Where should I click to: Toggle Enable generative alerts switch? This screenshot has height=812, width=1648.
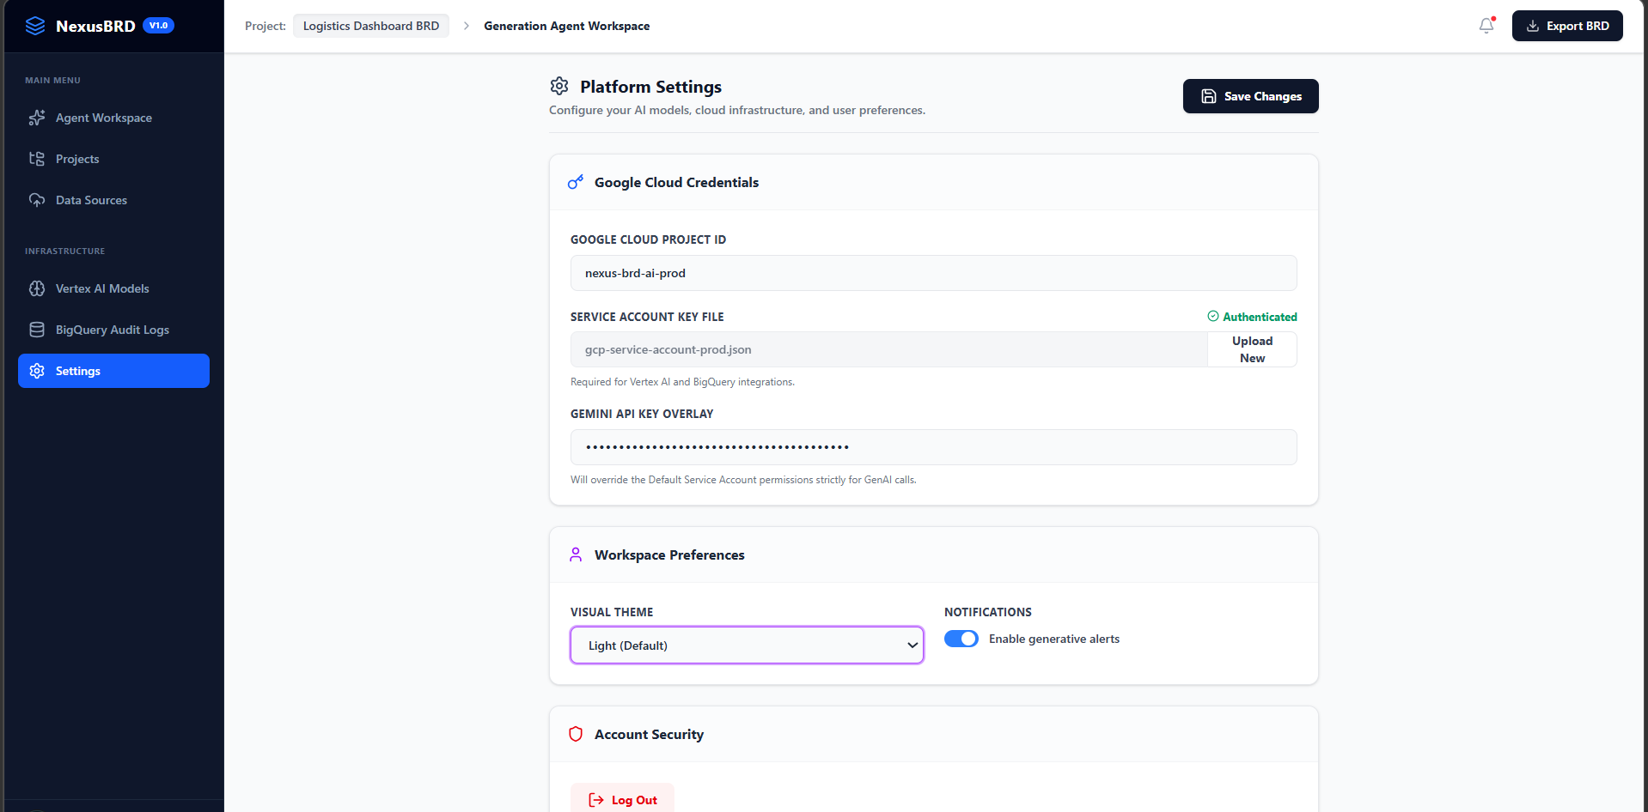click(x=961, y=639)
